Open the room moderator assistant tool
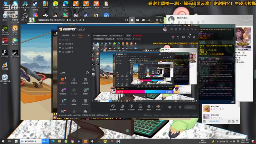Viewport: 256px width, 144px height. click(x=74, y=81)
